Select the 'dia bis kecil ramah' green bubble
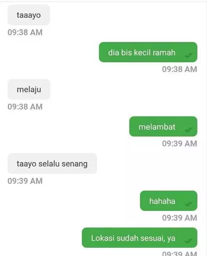Viewport: 207px width, 256px height. (x=148, y=52)
